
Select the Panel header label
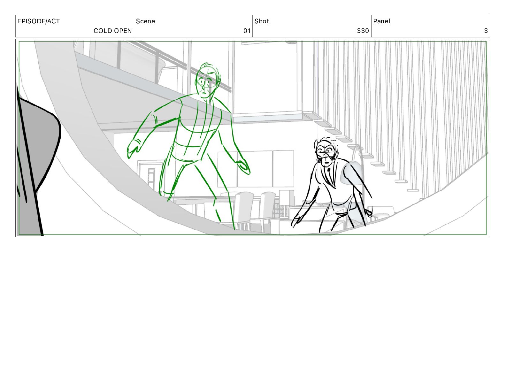[x=381, y=21]
